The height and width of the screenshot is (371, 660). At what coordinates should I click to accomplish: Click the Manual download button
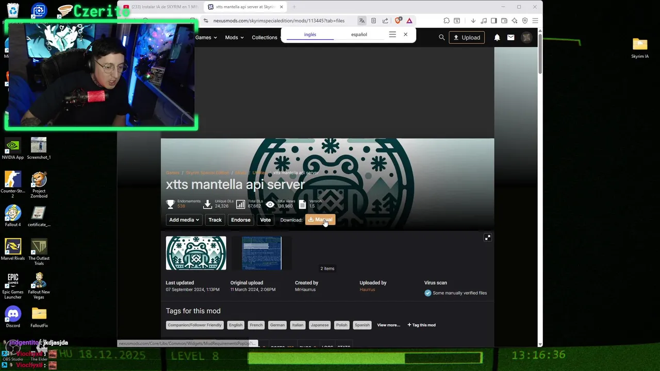(320, 220)
